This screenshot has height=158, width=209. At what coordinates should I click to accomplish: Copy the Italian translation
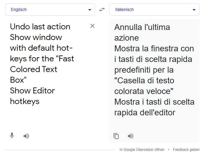click(116, 136)
